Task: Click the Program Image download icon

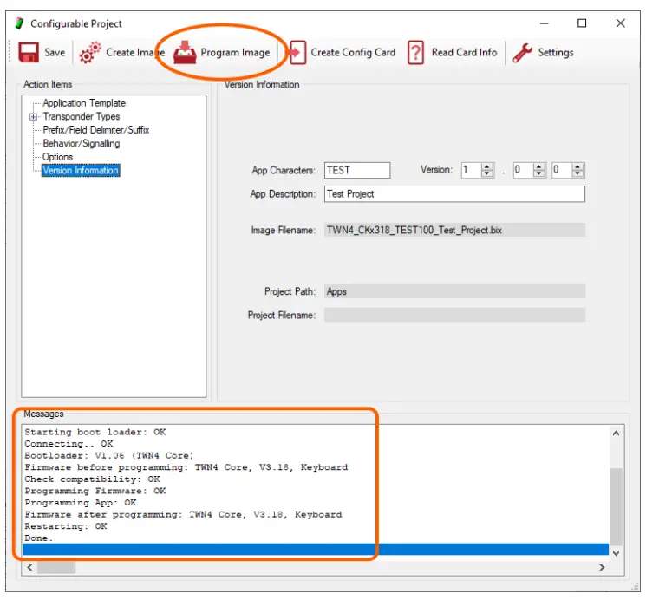Action: pos(185,52)
